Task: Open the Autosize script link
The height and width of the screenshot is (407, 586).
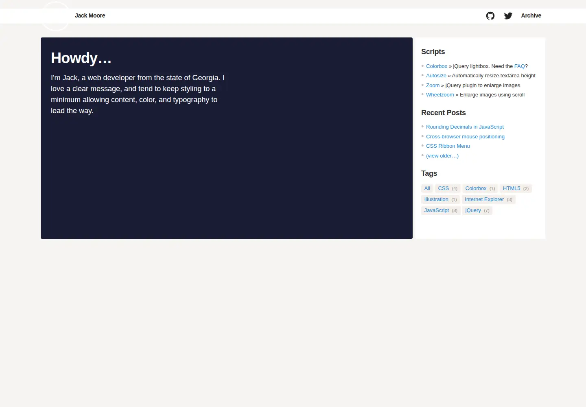Action: coord(436,75)
